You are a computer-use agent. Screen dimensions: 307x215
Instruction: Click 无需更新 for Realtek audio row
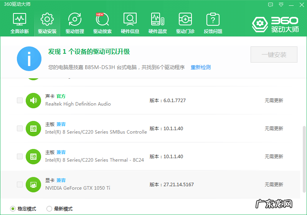pyautogui.click(x=274, y=101)
